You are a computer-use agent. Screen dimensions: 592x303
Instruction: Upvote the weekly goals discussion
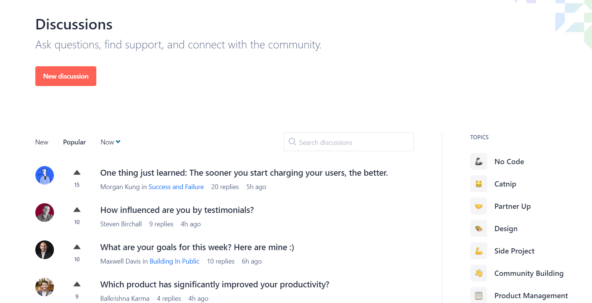pyautogui.click(x=77, y=247)
